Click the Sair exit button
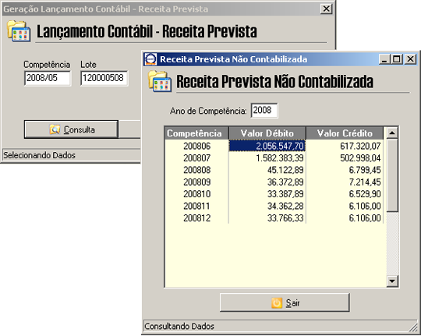Viewport: 421px width, 336px height. [285, 302]
